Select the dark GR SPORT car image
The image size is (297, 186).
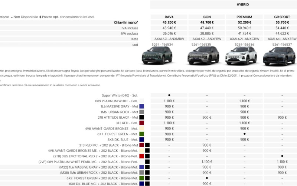[x=279, y=56]
